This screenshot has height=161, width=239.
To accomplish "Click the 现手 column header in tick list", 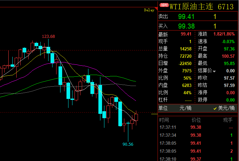I will pyautogui.click(x=228, y=120).
